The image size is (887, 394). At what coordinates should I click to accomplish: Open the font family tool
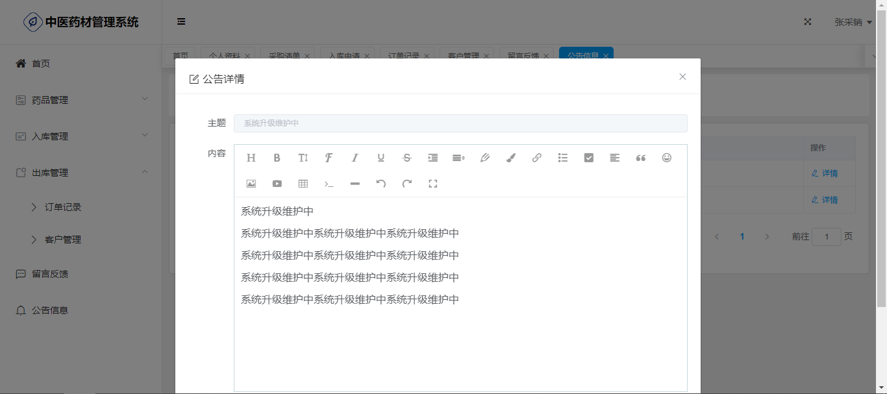pyautogui.click(x=329, y=158)
